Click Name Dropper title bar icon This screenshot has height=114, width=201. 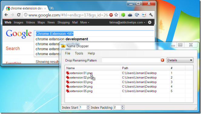pos(63,46)
